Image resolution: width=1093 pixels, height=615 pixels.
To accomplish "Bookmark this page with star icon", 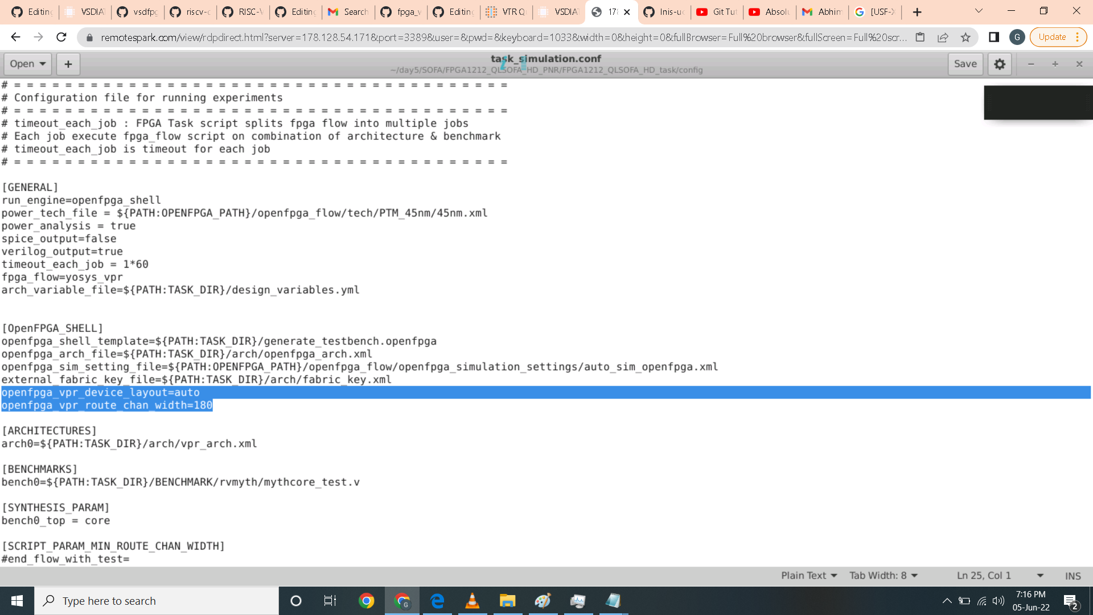I will 965,38.
